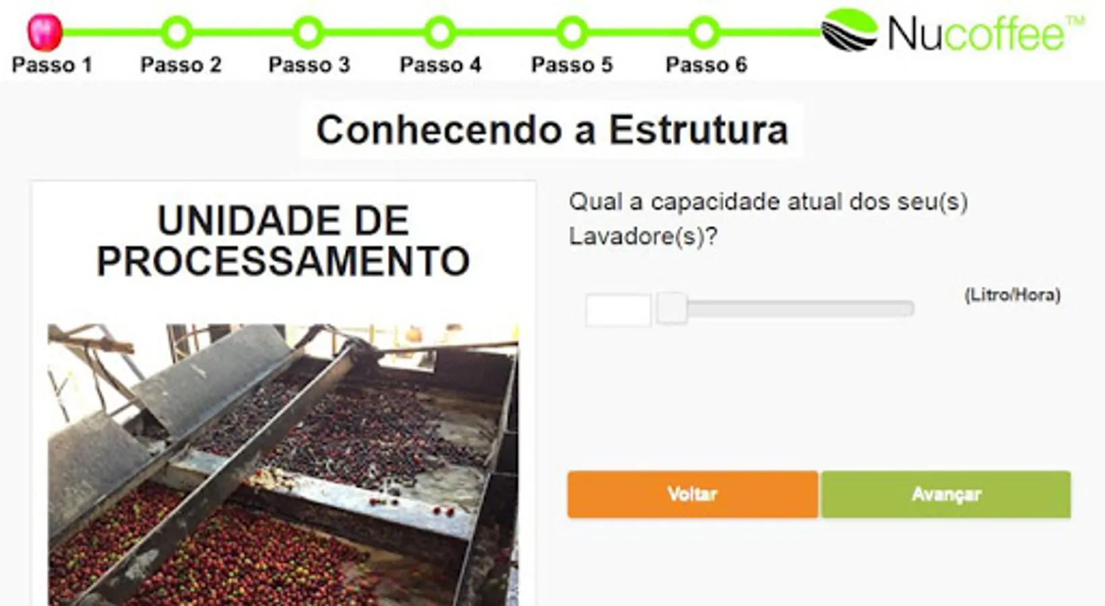Screen dimensions: 1105x606
Task: Advance with the green Avançar button
Action: [x=946, y=494]
